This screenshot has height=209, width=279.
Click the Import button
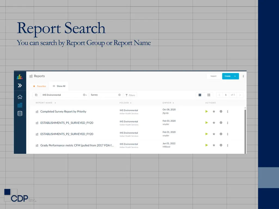(213, 76)
